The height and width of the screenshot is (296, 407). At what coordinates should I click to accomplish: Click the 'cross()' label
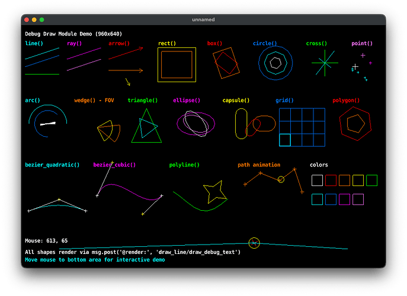click(x=316, y=43)
